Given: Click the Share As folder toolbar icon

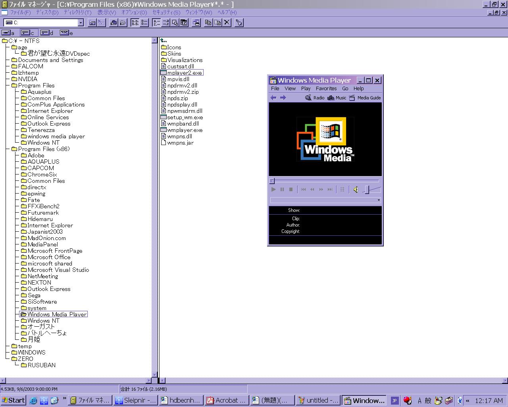Looking at the screenshot, I should point(114,23).
